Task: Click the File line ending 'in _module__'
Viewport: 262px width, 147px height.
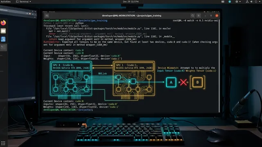Action: point(110,36)
